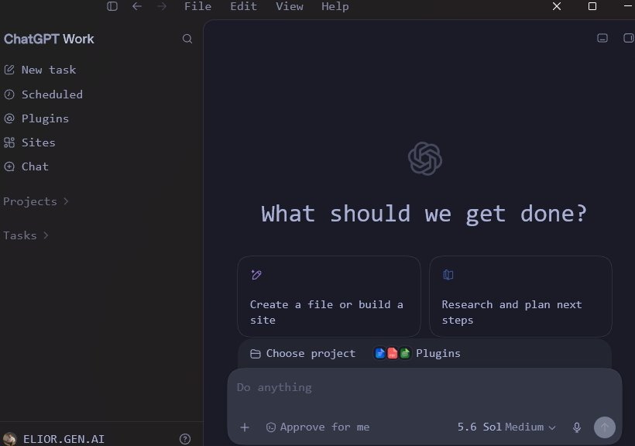Viewport: 635px width, 446px height.
Task: Focus the 'Do anything' prompt field
Action: [x=424, y=388]
